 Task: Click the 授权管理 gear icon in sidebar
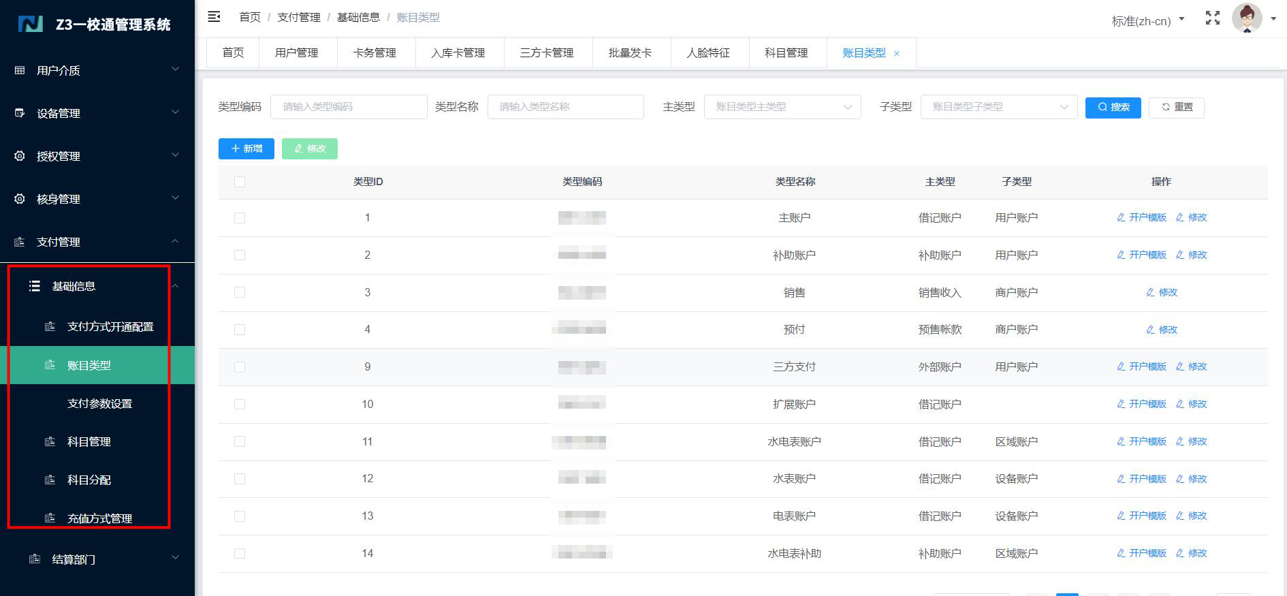(x=20, y=156)
